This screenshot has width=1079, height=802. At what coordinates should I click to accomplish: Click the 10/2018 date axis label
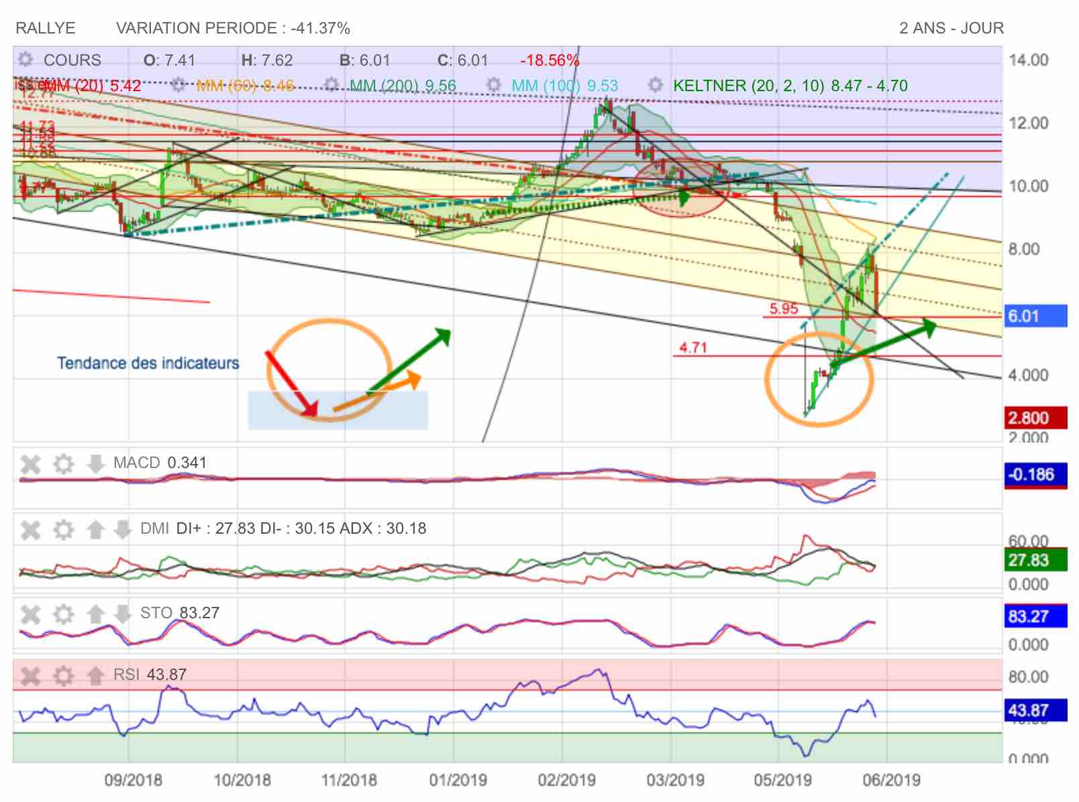tap(242, 780)
